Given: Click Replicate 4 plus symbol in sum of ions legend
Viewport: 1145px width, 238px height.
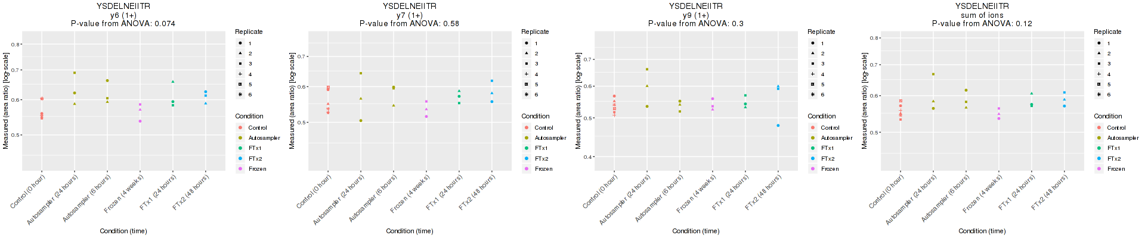Looking at the screenshot, I should (x=1098, y=74).
